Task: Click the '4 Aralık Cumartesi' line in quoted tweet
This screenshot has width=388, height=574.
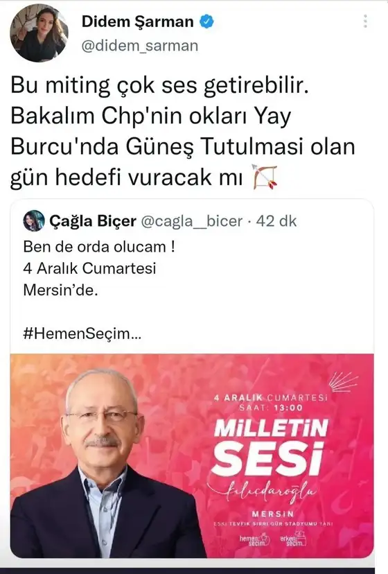Action: click(x=89, y=268)
